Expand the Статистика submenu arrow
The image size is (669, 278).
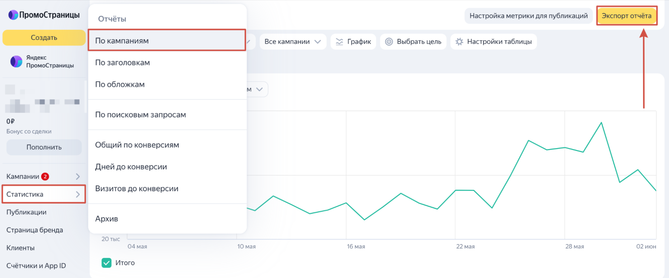pos(78,194)
